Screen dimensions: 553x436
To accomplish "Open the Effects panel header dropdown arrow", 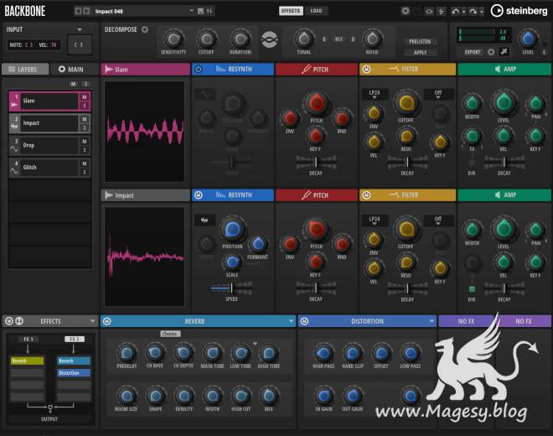I will point(92,321).
